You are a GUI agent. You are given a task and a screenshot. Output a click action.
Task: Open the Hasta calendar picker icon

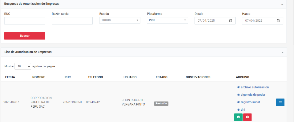pyautogui.click(x=278, y=21)
